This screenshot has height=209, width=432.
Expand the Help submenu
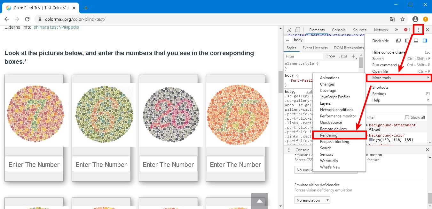coord(398,100)
